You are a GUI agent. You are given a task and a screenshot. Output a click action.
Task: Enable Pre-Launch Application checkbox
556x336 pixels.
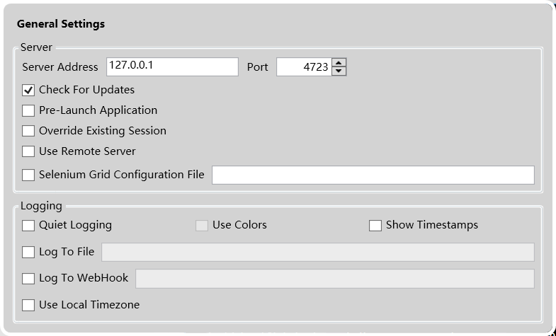[x=28, y=110]
